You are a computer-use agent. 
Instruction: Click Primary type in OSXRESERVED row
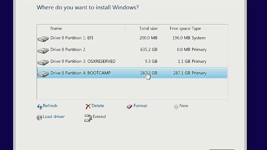[x=199, y=61]
